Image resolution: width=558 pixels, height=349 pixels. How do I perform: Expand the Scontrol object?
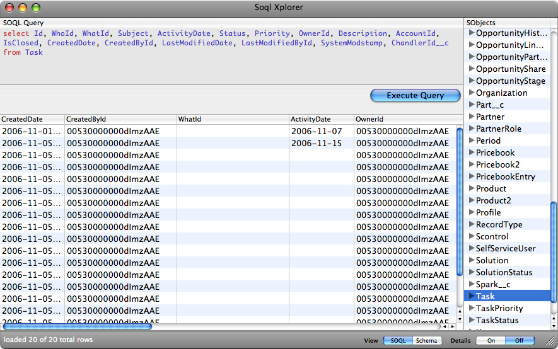coord(472,236)
